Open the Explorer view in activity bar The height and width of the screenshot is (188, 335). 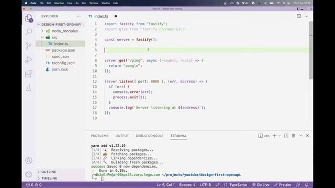point(29,18)
